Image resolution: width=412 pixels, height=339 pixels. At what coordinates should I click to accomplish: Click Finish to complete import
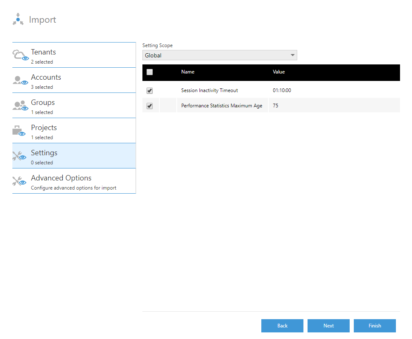click(374, 326)
